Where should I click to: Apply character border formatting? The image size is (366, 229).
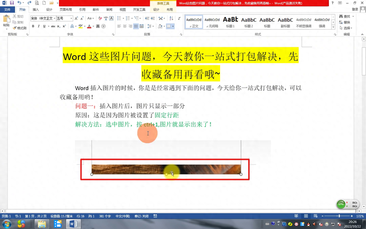click(x=112, y=18)
